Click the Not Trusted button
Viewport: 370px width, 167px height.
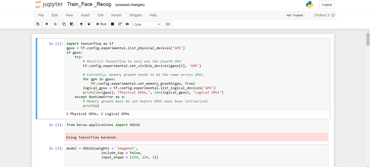[295, 15]
